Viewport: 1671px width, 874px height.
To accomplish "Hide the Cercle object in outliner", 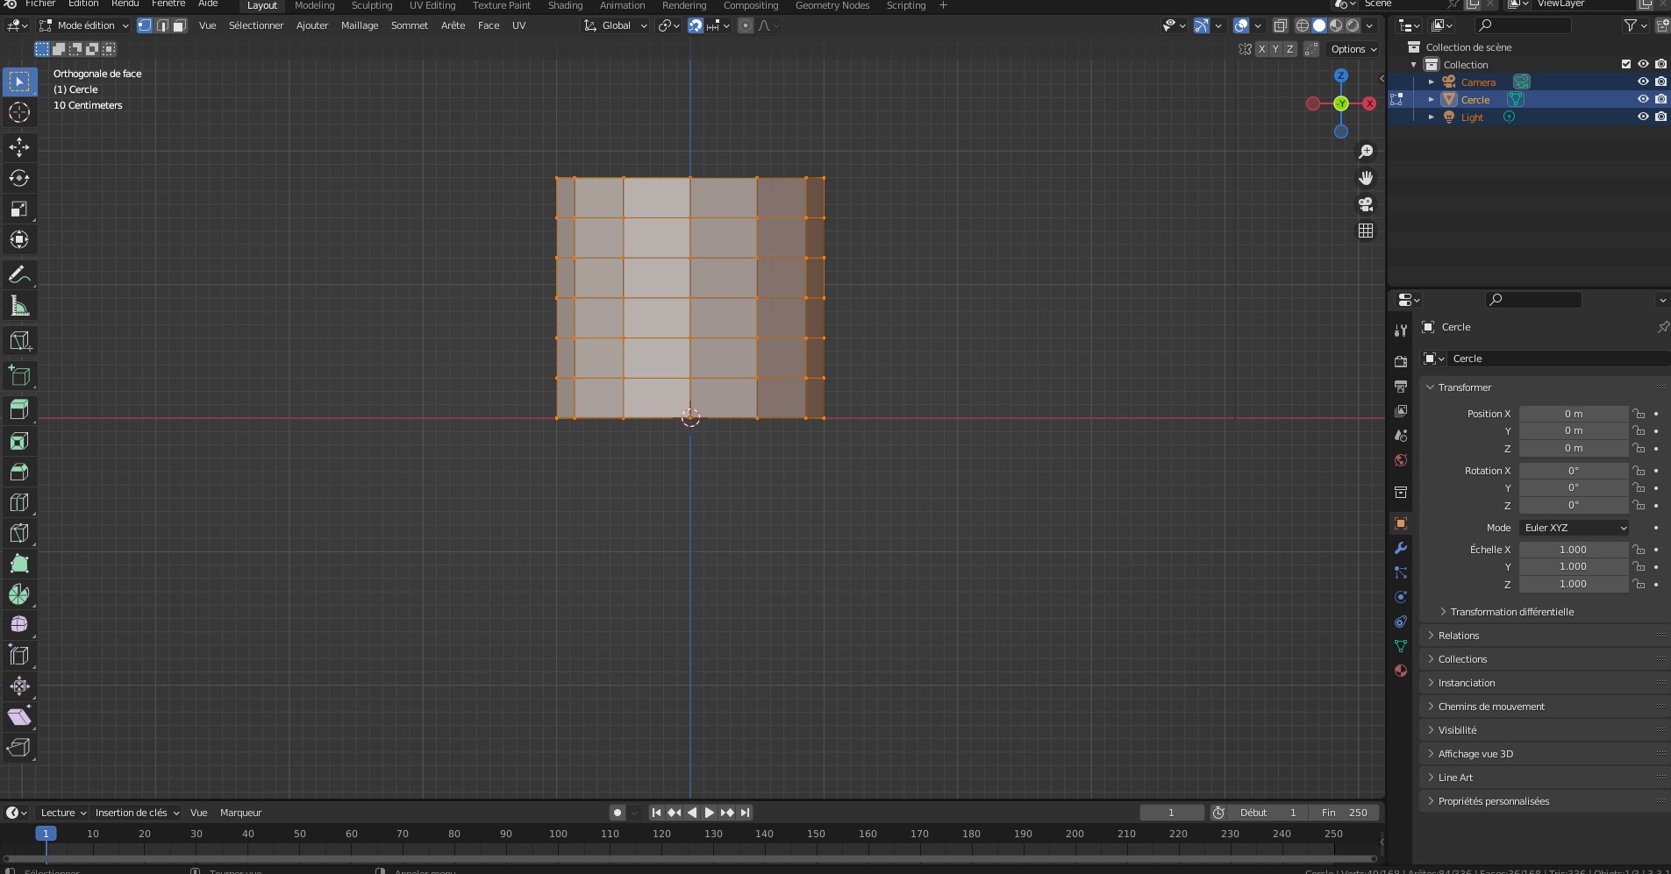I will 1643,99.
